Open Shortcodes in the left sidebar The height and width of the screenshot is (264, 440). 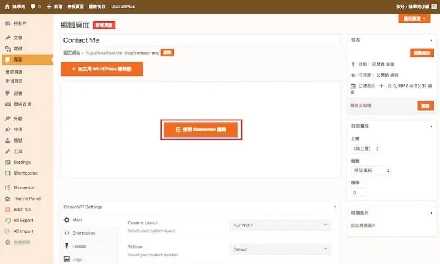coord(21,173)
